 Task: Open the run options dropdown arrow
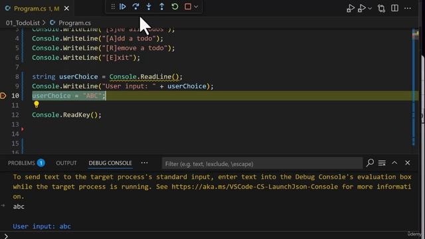pos(370,9)
